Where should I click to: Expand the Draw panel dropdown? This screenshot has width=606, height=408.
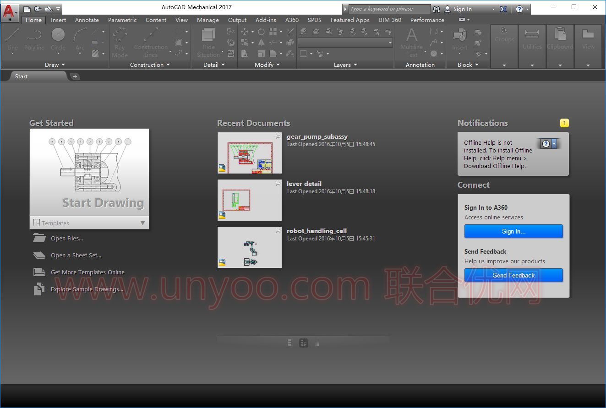[x=55, y=65]
